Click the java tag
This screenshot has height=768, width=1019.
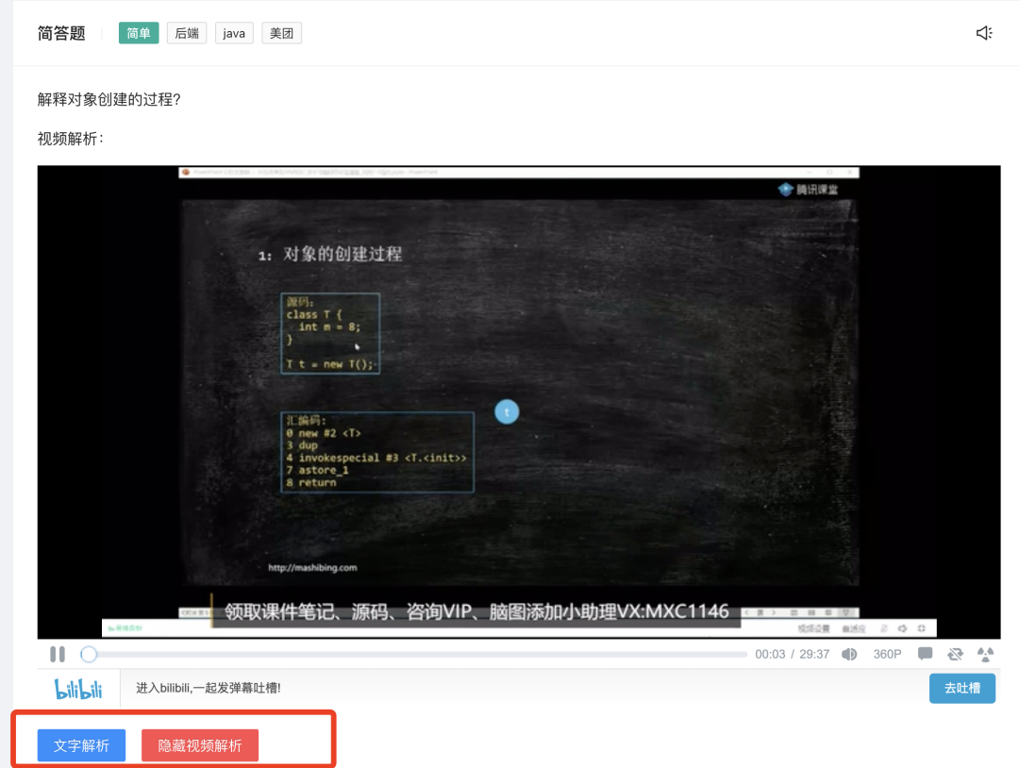234,33
